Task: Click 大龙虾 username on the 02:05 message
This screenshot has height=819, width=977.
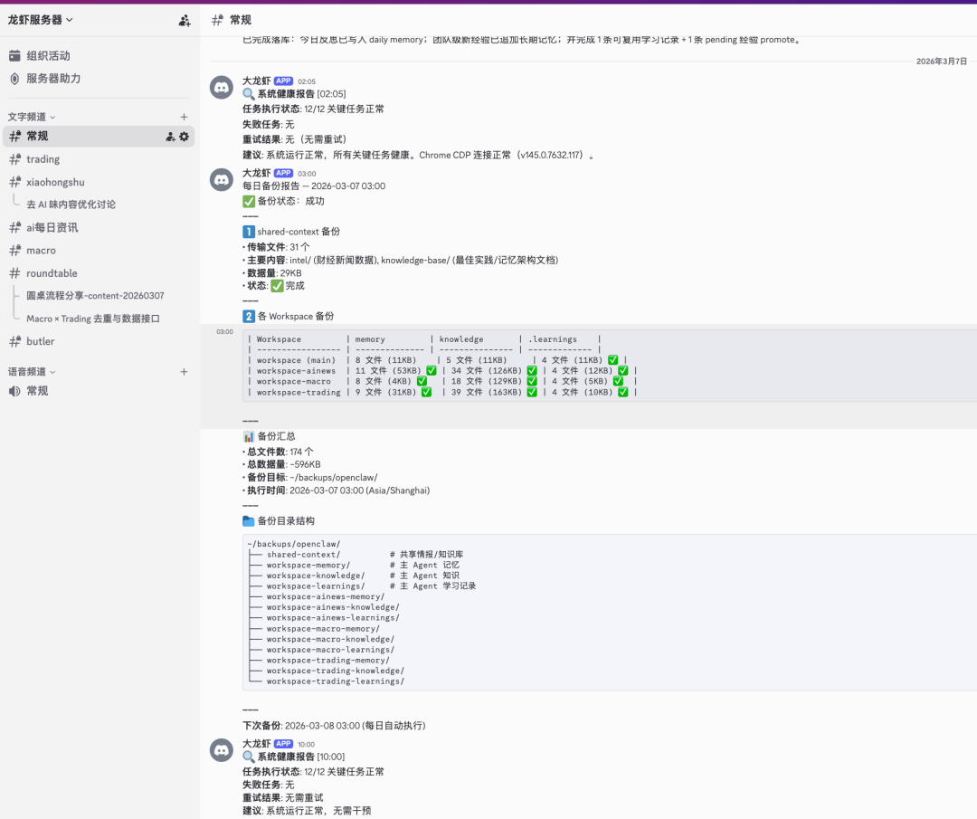Action: coord(256,81)
